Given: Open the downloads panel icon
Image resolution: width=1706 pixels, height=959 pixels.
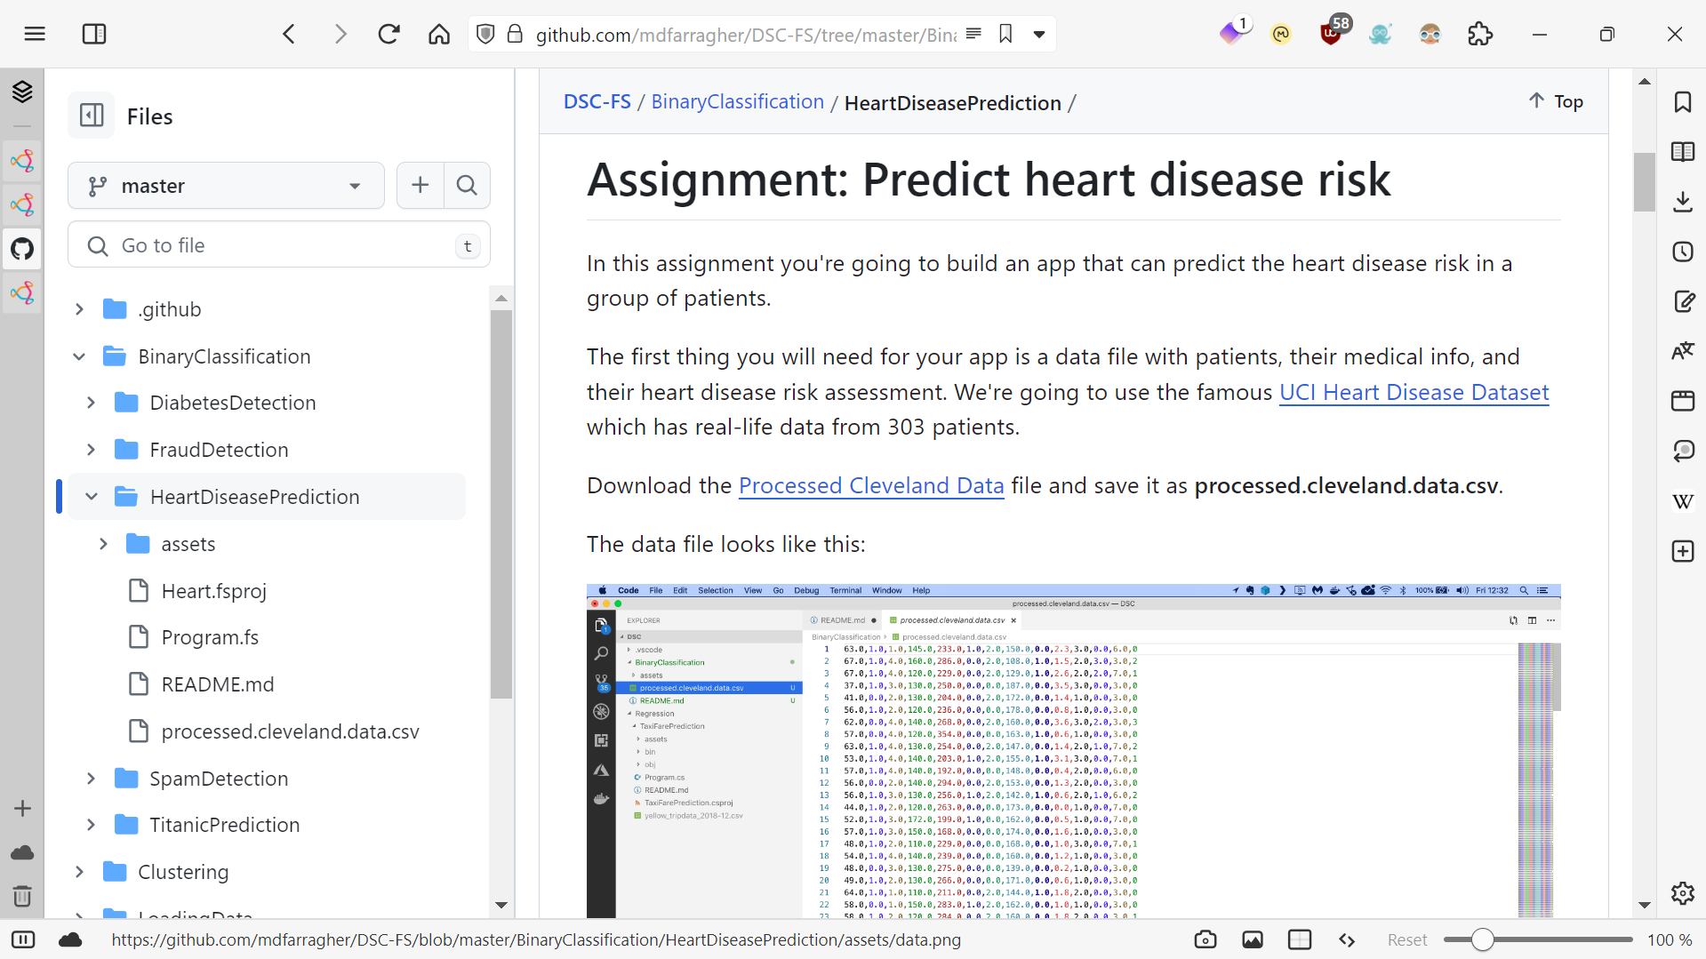Looking at the screenshot, I should pos(1682,202).
